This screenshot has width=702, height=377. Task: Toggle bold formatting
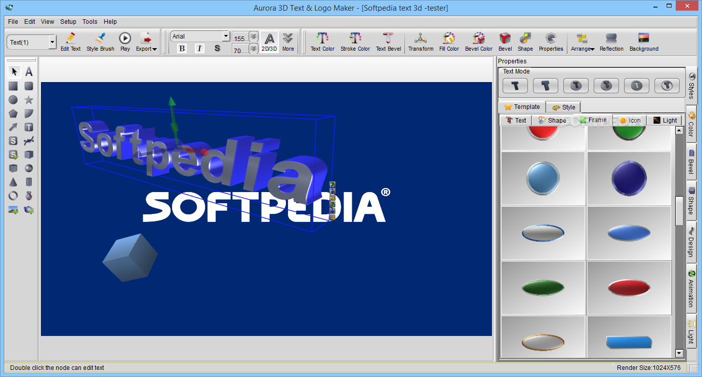pyautogui.click(x=182, y=48)
